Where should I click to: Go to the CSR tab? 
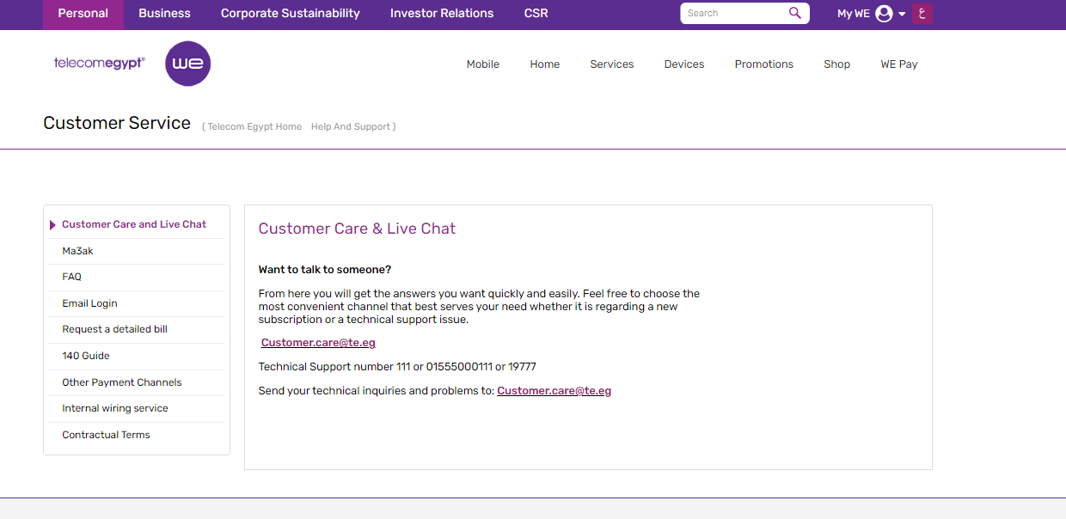point(536,14)
